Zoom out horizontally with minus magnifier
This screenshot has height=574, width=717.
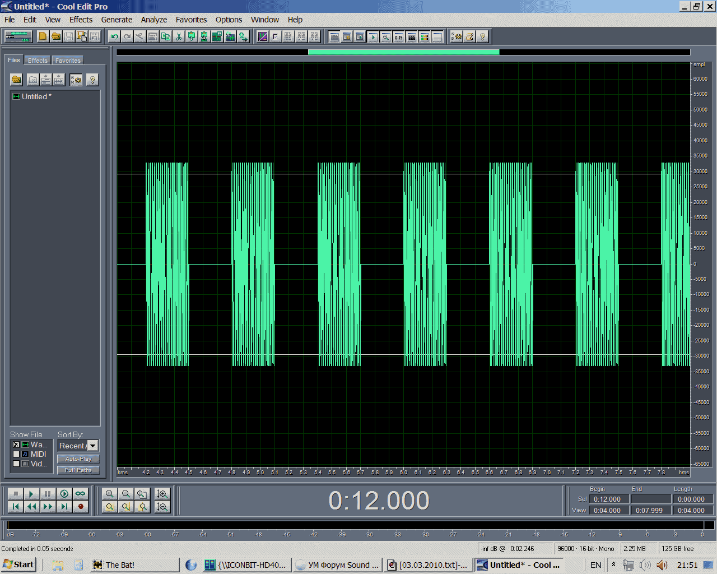[126, 494]
